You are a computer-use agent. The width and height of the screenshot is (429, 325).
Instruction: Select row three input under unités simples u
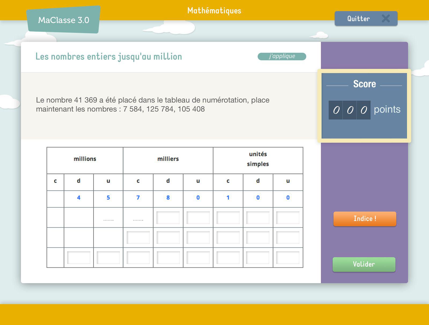pyautogui.click(x=288, y=238)
